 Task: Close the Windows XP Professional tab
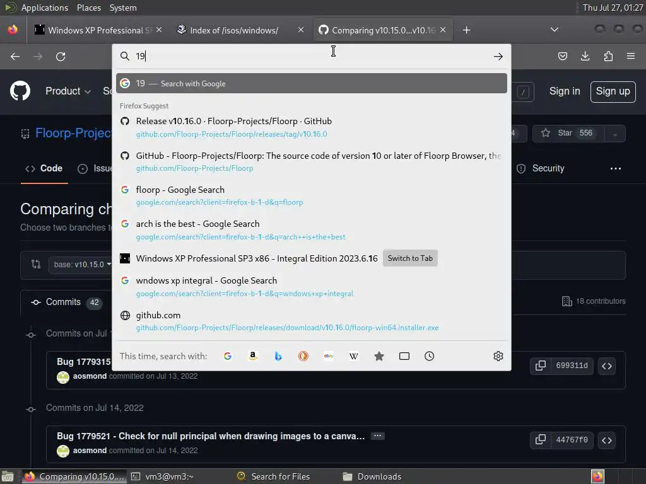[159, 30]
